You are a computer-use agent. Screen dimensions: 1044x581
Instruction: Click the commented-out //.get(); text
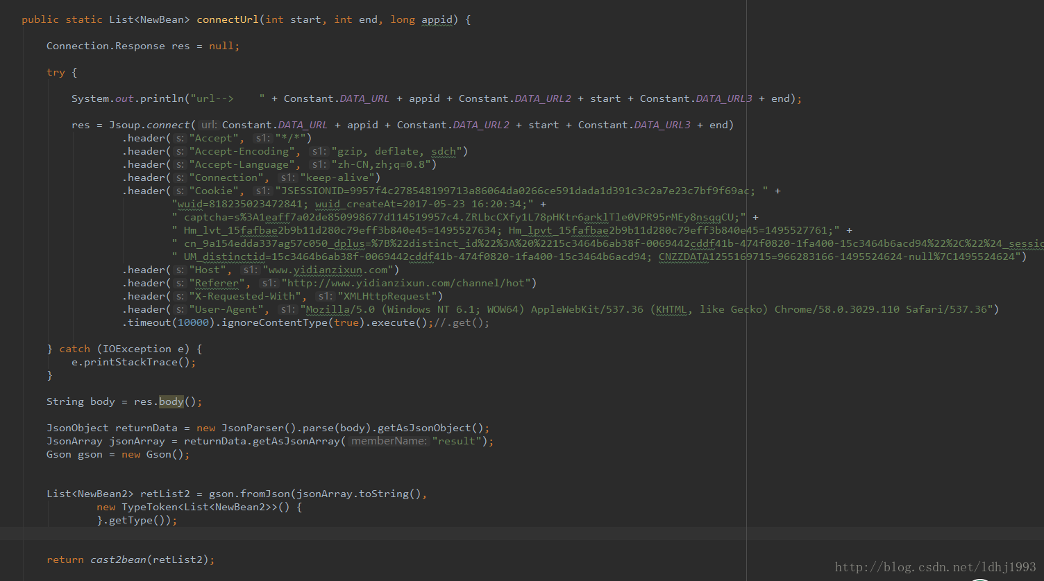[x=462, y=322]
